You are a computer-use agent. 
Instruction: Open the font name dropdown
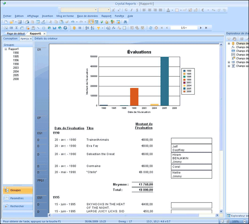point(95,10)
